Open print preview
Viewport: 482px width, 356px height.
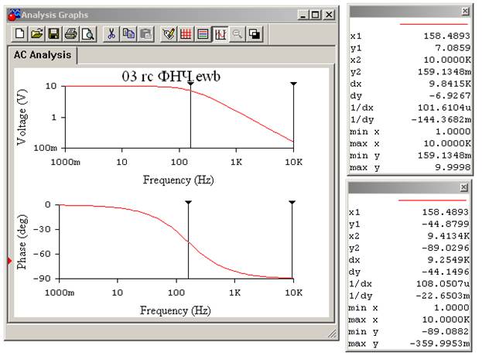click(x=88, y=34)
